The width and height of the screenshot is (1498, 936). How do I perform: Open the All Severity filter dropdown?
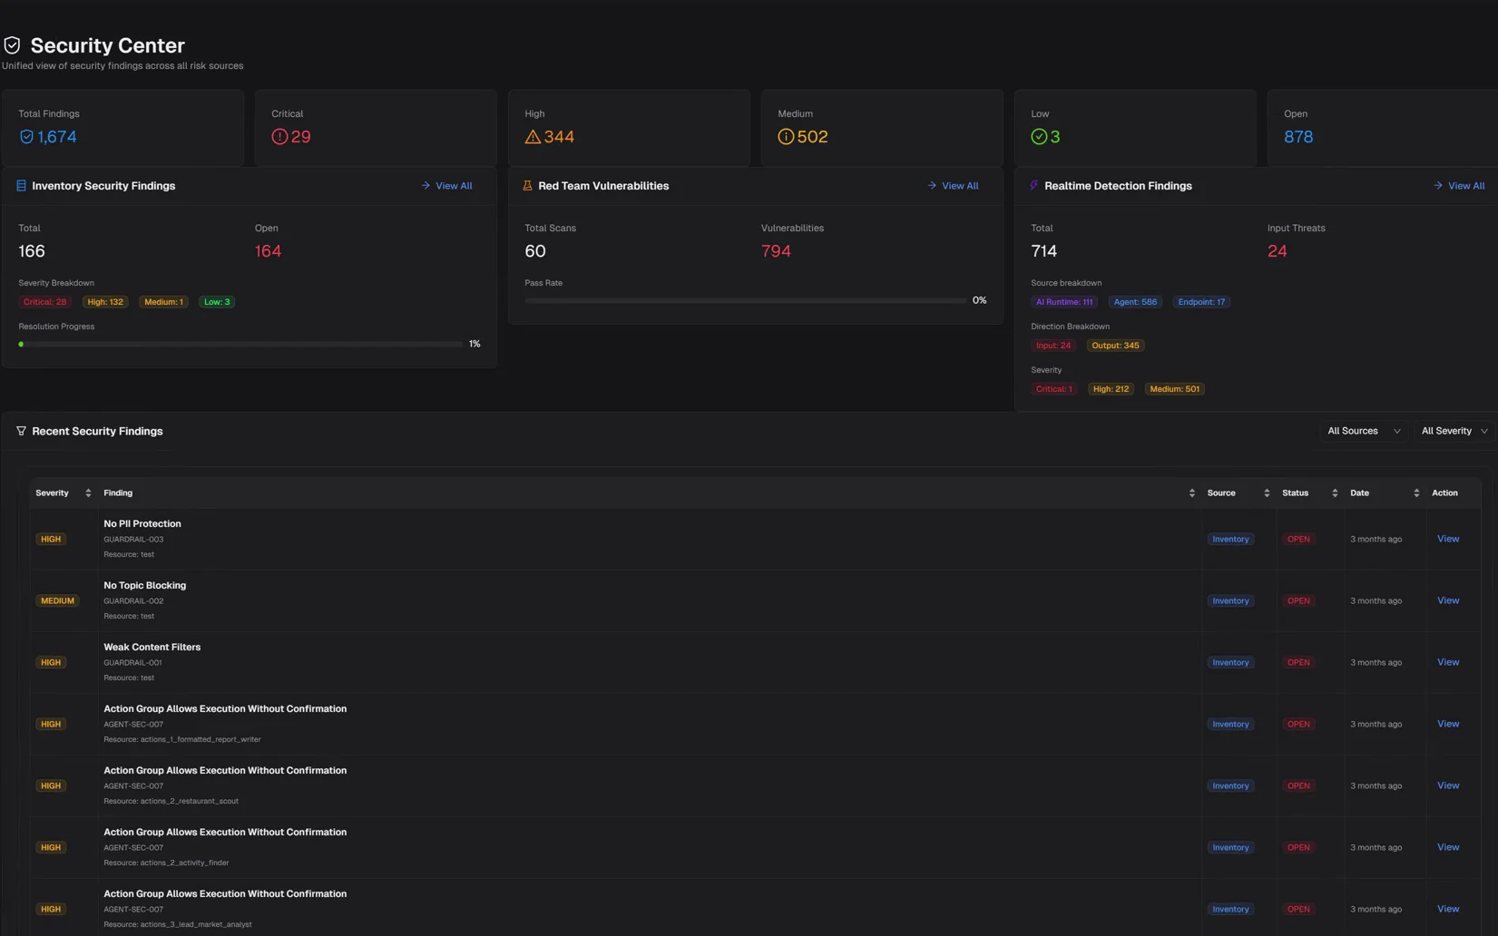tap(1455, 432)
